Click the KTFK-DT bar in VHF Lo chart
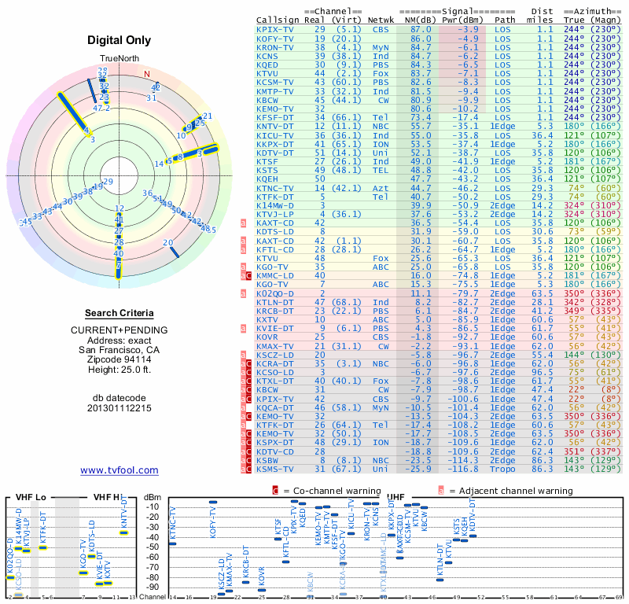The image size is (629, 604). tap(43, 548)
